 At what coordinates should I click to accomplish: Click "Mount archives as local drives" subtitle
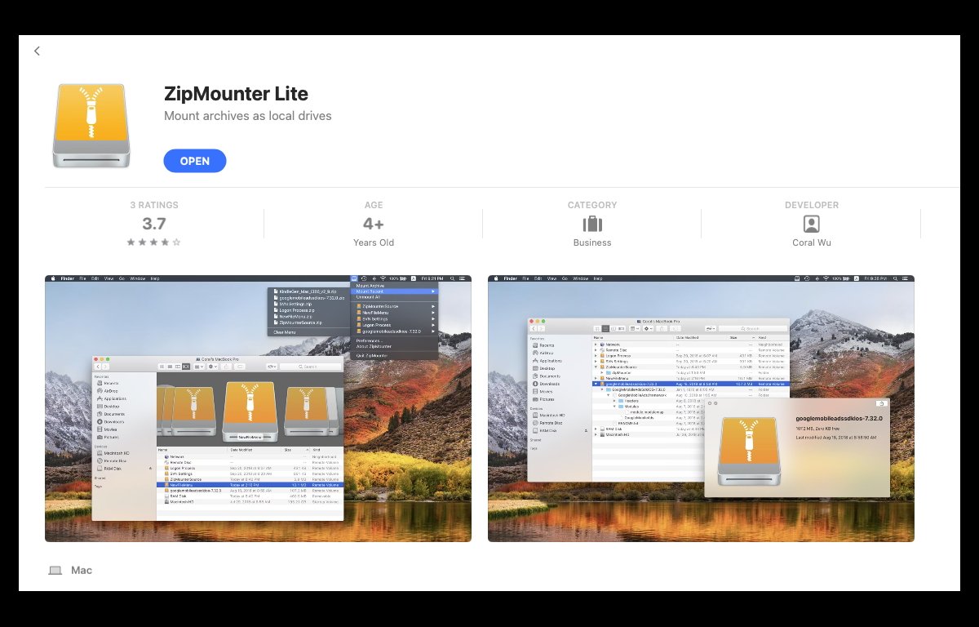[x=248, y=116]
